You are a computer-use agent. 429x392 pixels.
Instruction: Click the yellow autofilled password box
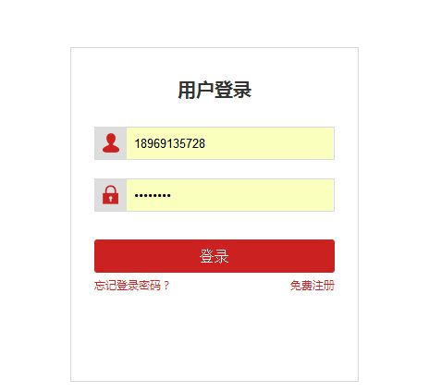pos(230,195)
